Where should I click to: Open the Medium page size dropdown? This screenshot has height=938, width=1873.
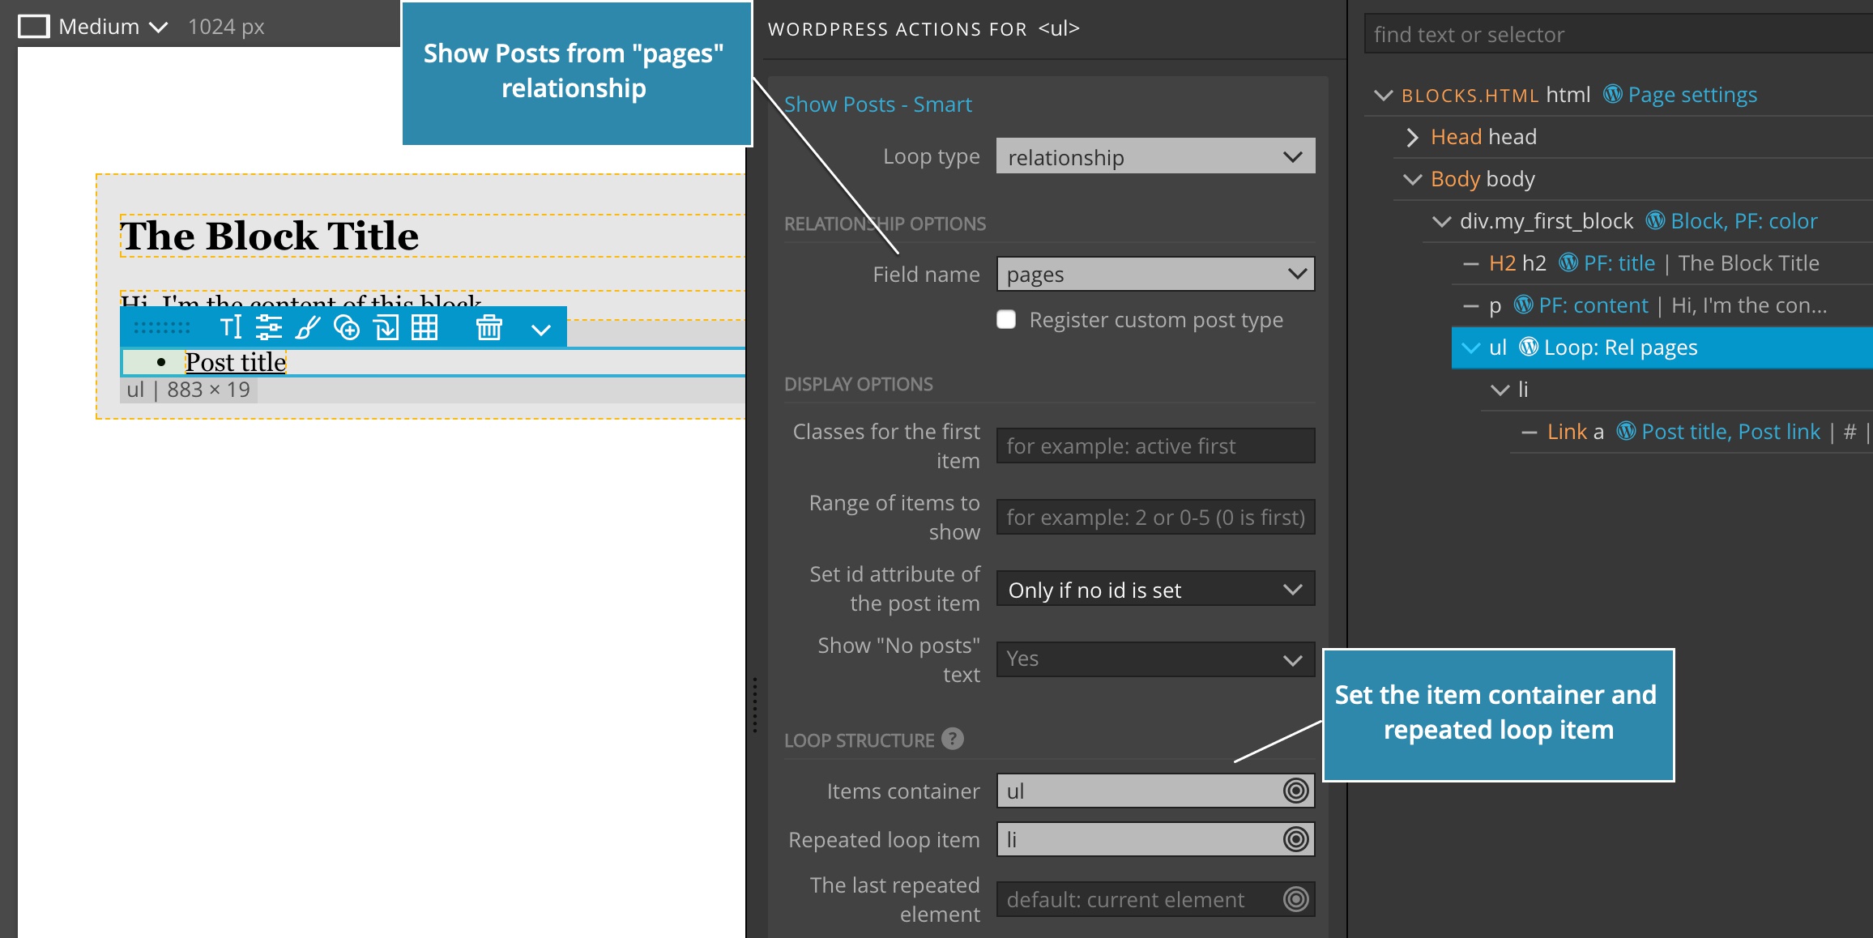(x=113, y=27)
